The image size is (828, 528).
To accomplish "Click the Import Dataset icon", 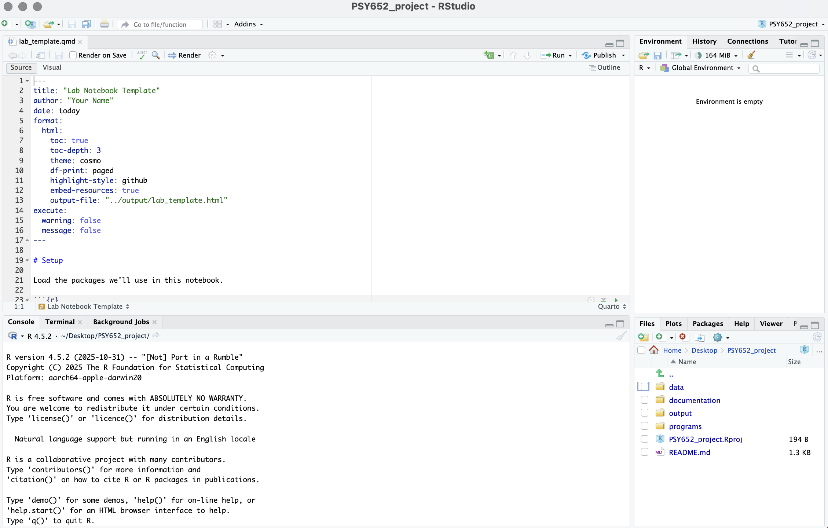I will point(676,55).
